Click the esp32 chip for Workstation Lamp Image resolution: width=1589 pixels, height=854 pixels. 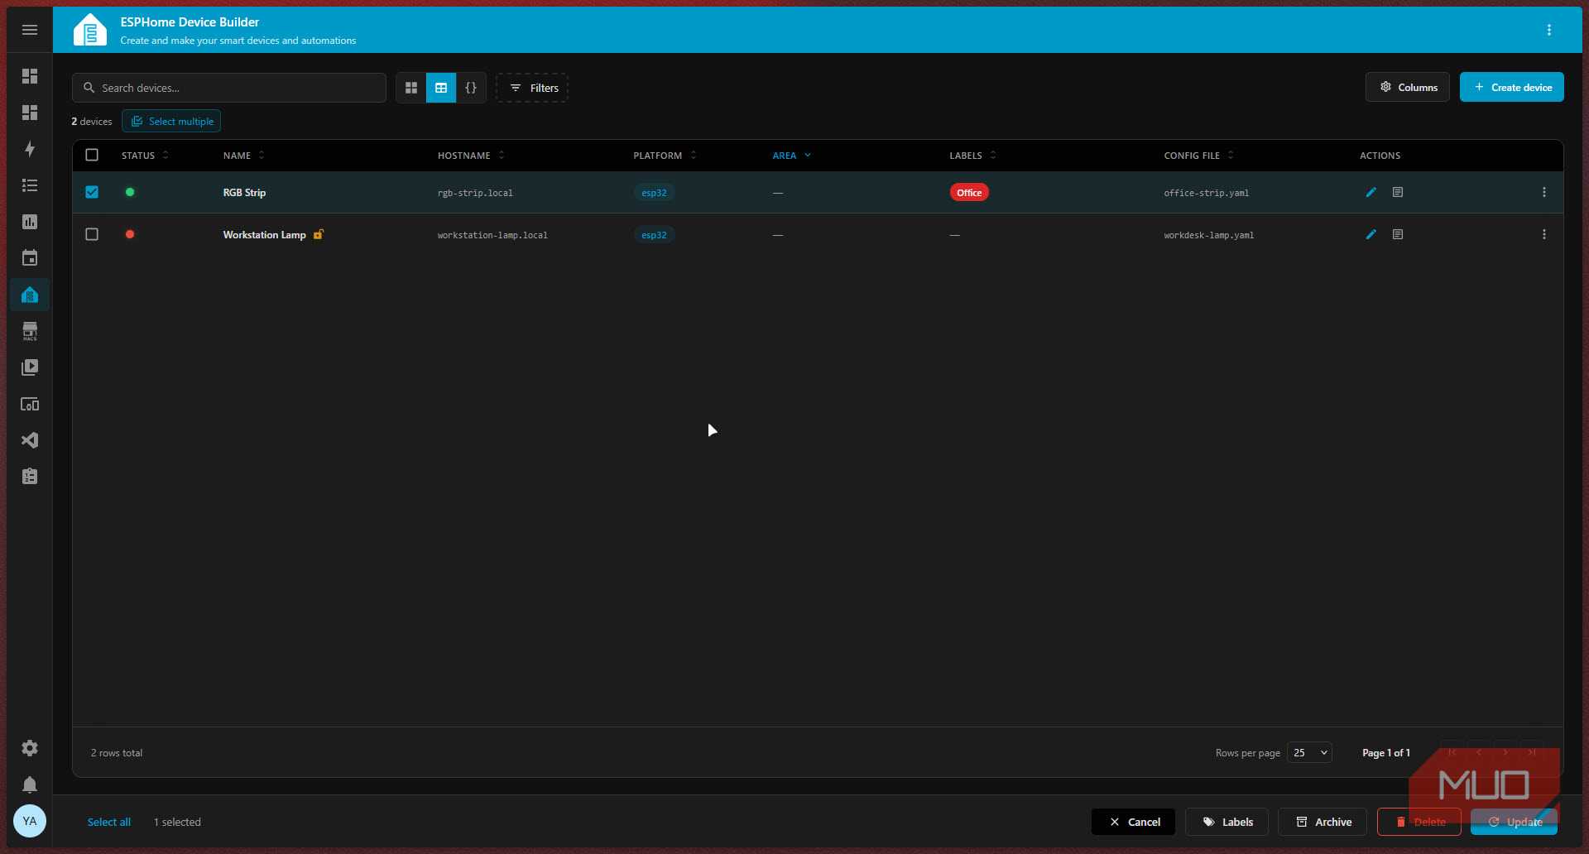[654, 234]
